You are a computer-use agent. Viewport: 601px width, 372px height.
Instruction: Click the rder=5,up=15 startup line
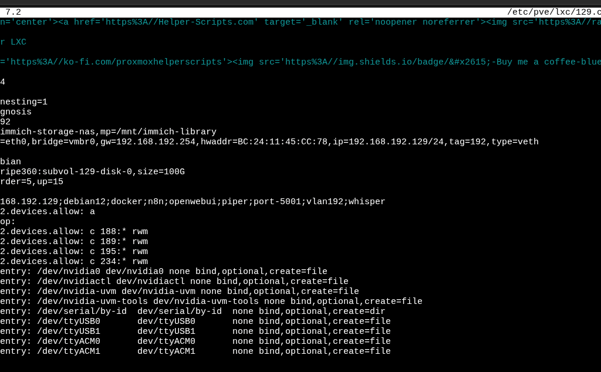click(x=32, y=182)
